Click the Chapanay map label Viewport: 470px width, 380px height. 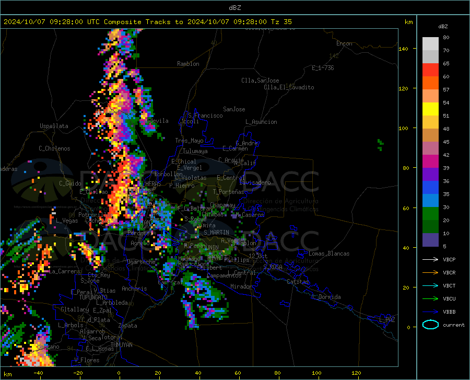click(222, 205)
